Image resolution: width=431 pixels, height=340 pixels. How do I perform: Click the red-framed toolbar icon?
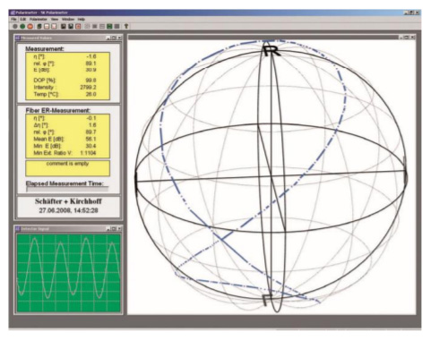78,26
